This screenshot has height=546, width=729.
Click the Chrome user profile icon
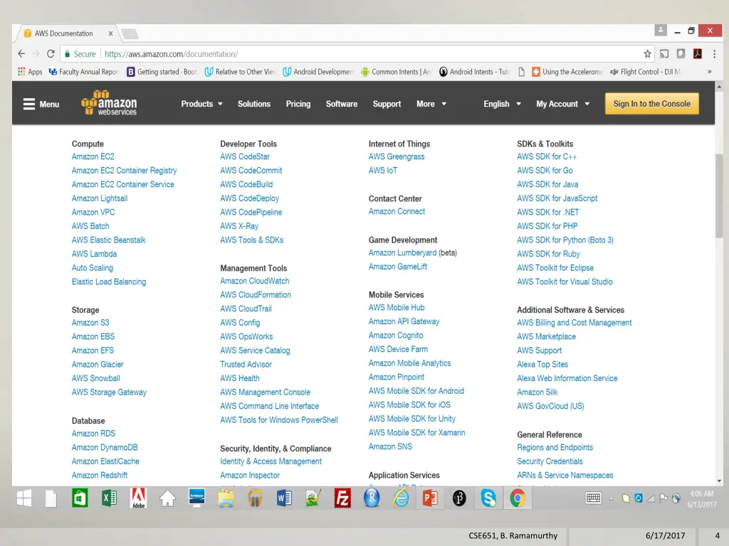[660, 31]
